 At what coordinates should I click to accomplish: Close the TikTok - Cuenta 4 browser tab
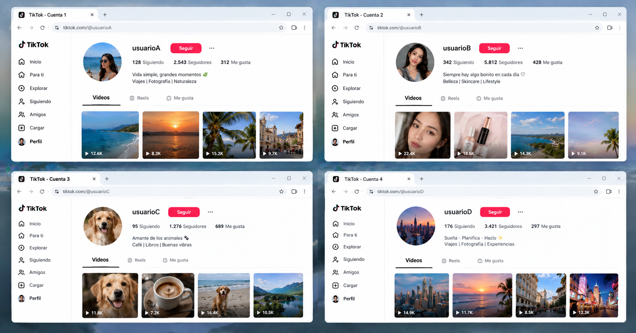tap(409, 179)
